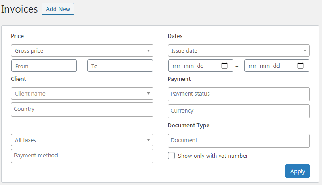
Task: Click the start date rrrr-mm-dd field
Action: pyautogui.click(x=201, y=66)
